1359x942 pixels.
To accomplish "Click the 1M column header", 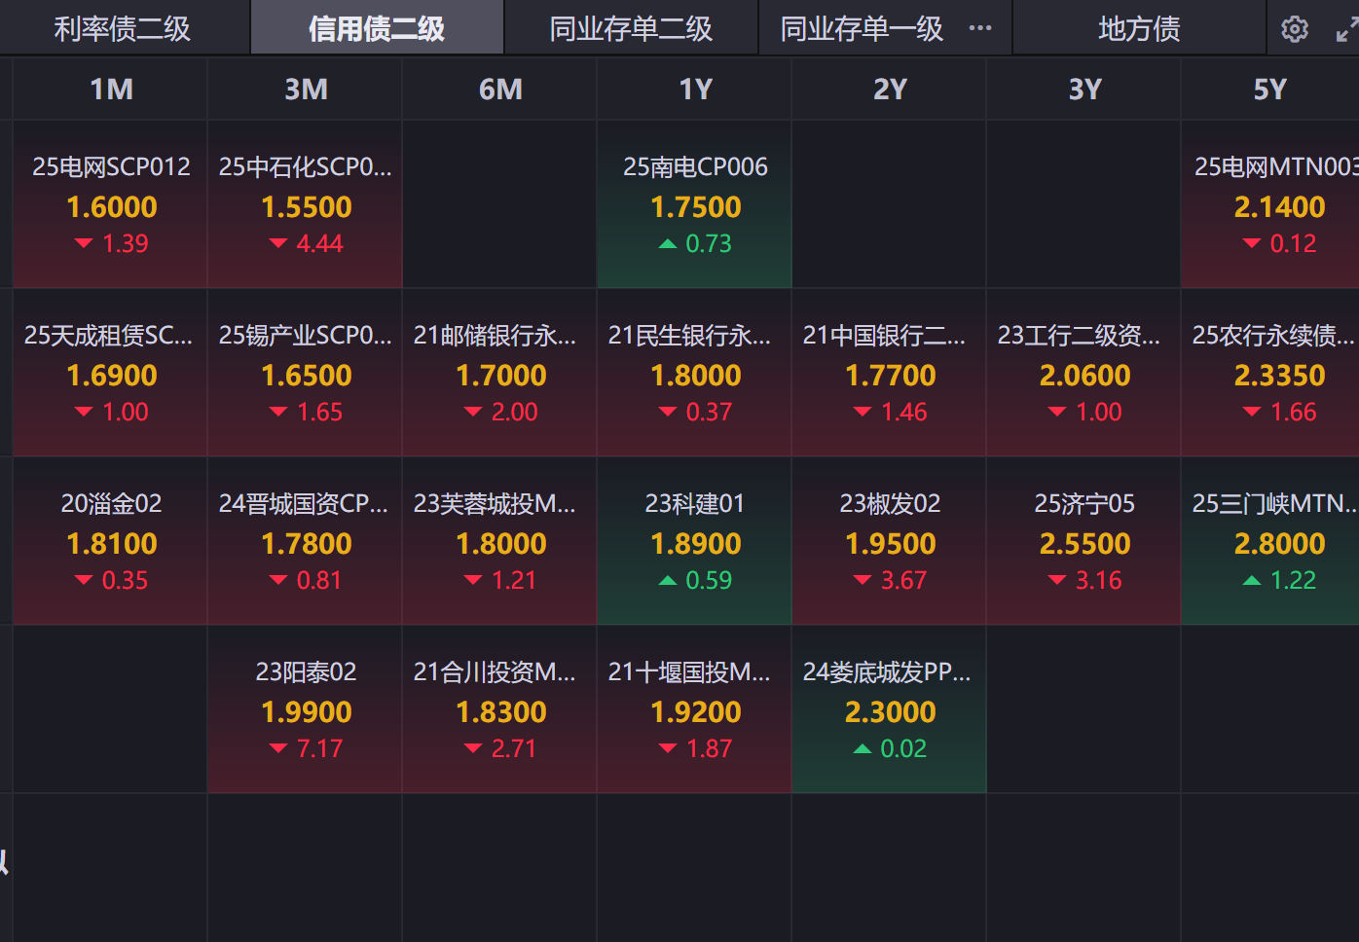I will (x=111, y=90).
